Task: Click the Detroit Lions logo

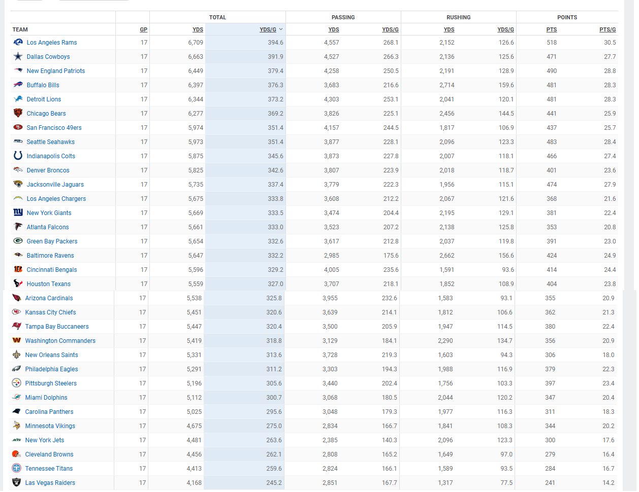Action: [18, 99]
